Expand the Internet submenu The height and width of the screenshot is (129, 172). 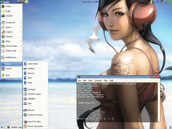click(12, 37)
